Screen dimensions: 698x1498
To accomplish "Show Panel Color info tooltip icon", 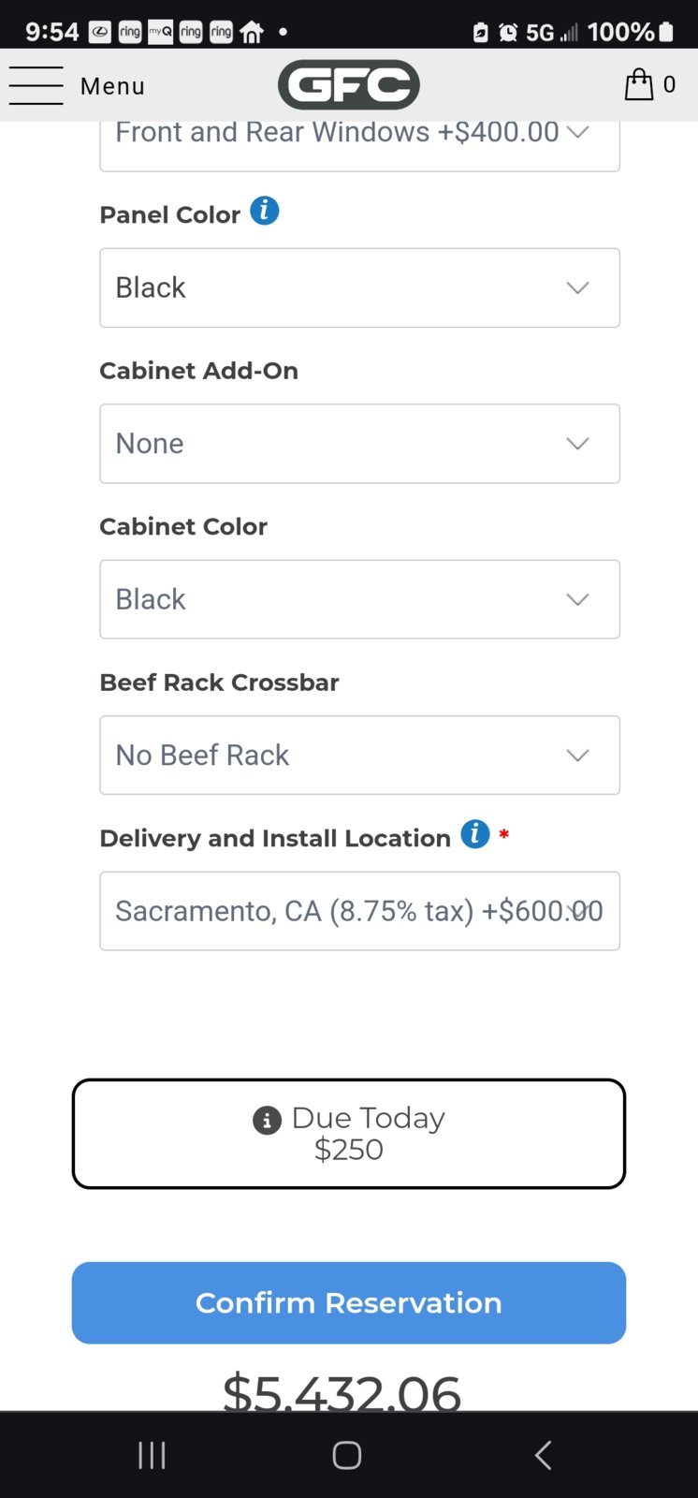I will click(x=265, y=211).
